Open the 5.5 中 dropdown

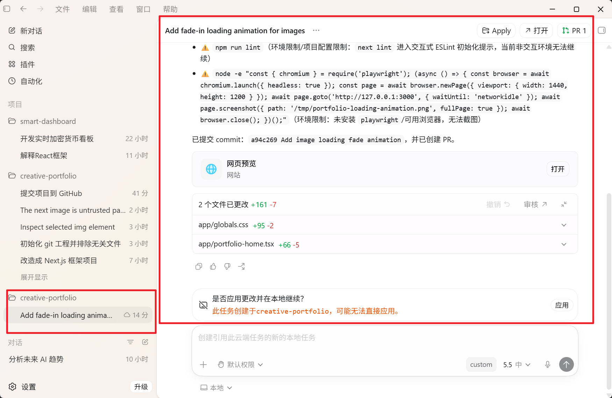[x=517, y=365]
